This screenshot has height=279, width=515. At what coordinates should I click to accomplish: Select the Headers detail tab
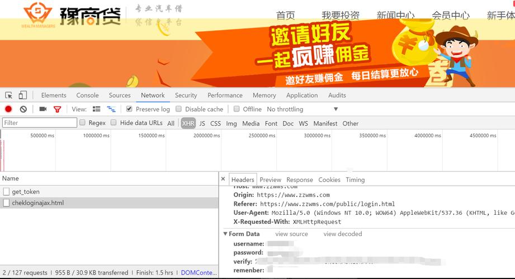[243, 180]
